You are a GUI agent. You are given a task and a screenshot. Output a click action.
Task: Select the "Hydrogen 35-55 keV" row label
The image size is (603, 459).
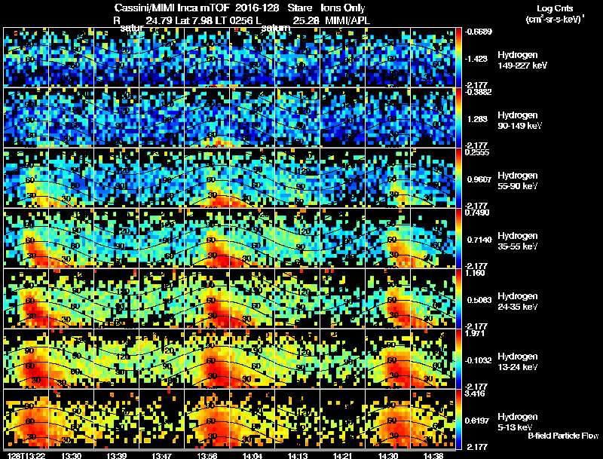518,240
